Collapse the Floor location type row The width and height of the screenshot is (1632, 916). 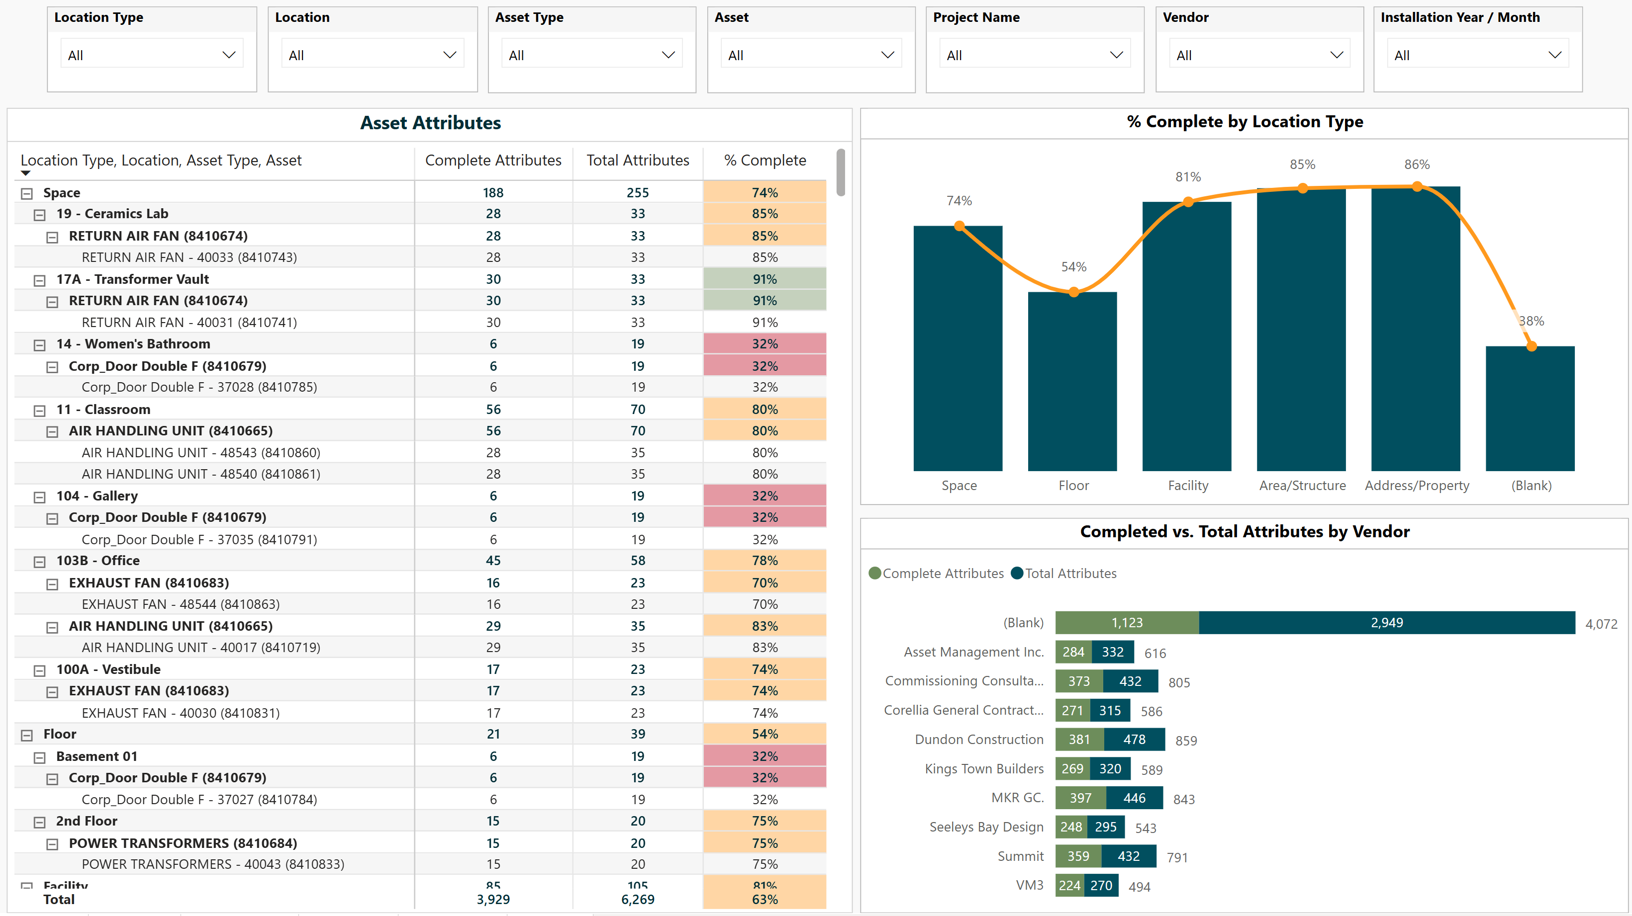(26, 735)
